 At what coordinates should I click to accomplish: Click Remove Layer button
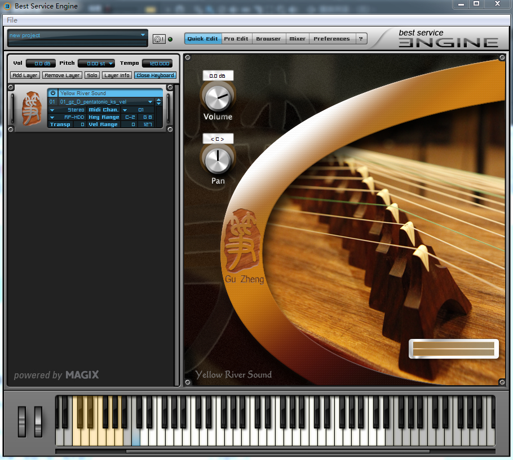[62, 75]
